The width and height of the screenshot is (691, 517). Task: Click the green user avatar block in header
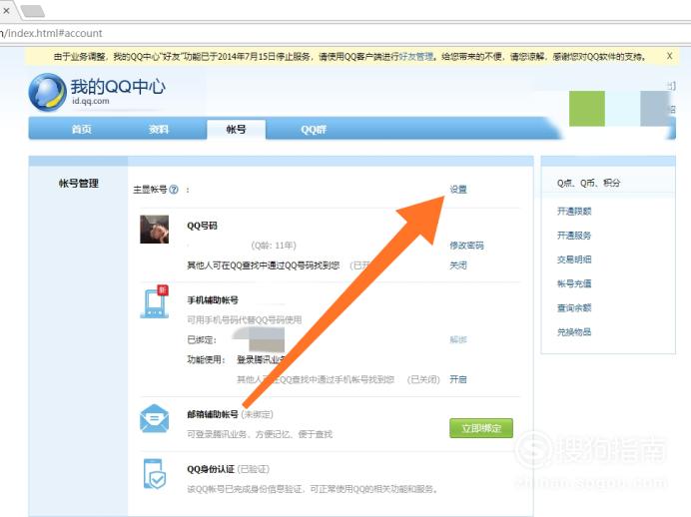(x=587, y=109)
